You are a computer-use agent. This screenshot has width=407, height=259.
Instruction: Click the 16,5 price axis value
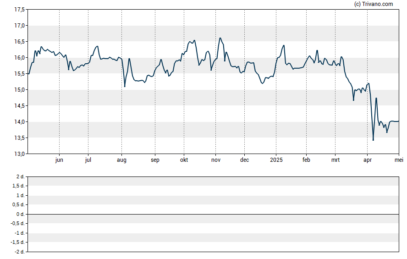point(19,42)
